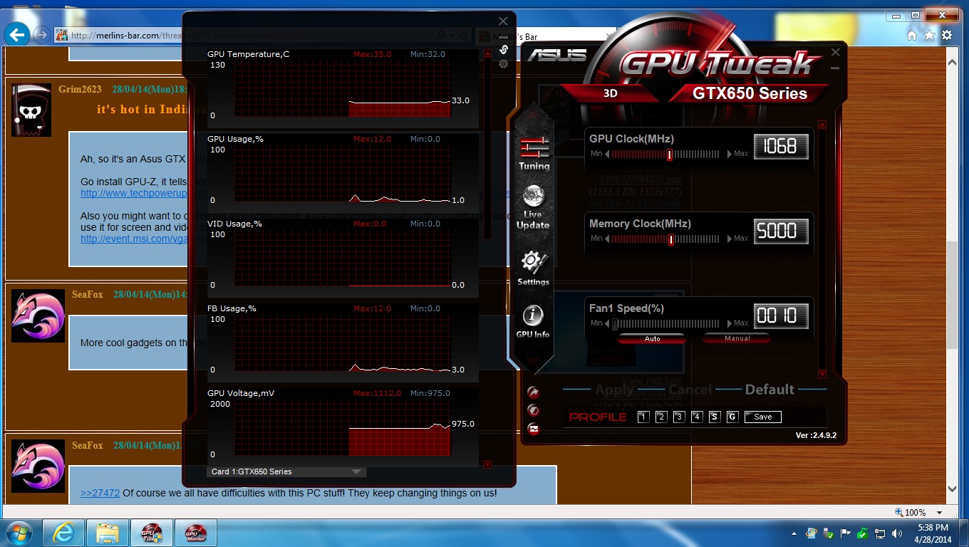This screenshot has height=547, width=969.
Task: Select profile slot S
Action: pyautogui.click(x=715, y=417)
